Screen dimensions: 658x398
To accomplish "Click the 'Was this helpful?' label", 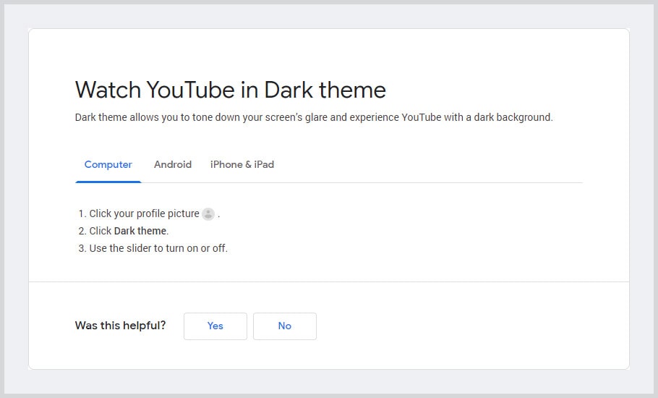I will click(121, 326).
